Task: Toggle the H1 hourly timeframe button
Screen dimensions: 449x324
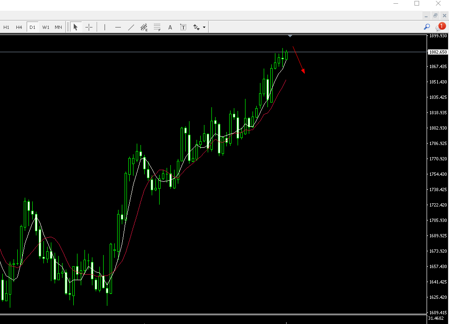Action: [x=7, y=27]
